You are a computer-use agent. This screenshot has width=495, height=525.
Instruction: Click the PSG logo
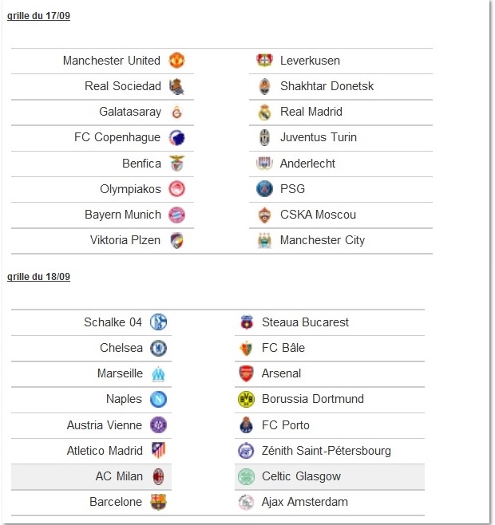pyautogui.click(x=264, y=189)
